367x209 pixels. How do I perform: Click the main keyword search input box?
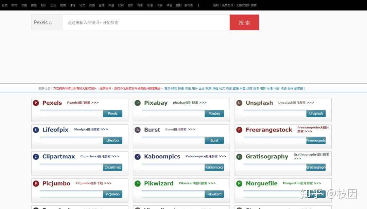[x=146, y=22]
